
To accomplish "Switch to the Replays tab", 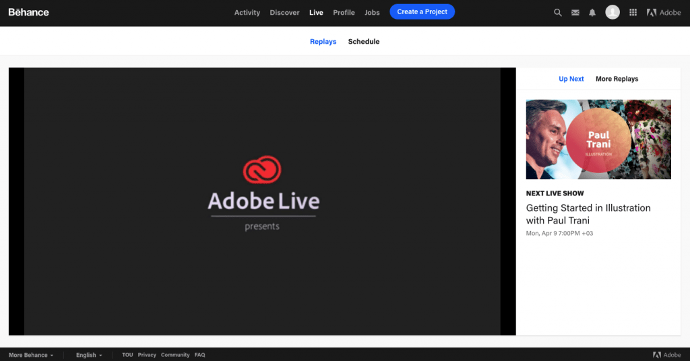I will (x=323, y=41).
